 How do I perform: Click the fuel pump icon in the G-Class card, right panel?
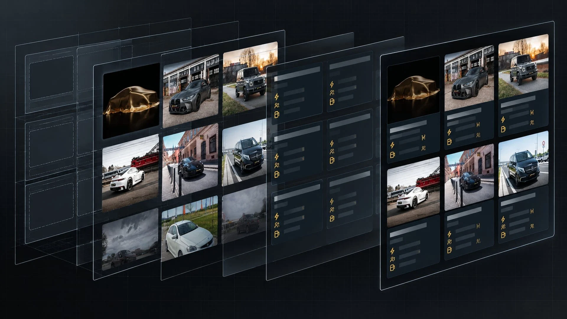[x=503, y=129]
